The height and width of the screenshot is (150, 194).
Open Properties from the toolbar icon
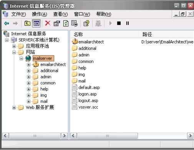click(x=57, y=23)
